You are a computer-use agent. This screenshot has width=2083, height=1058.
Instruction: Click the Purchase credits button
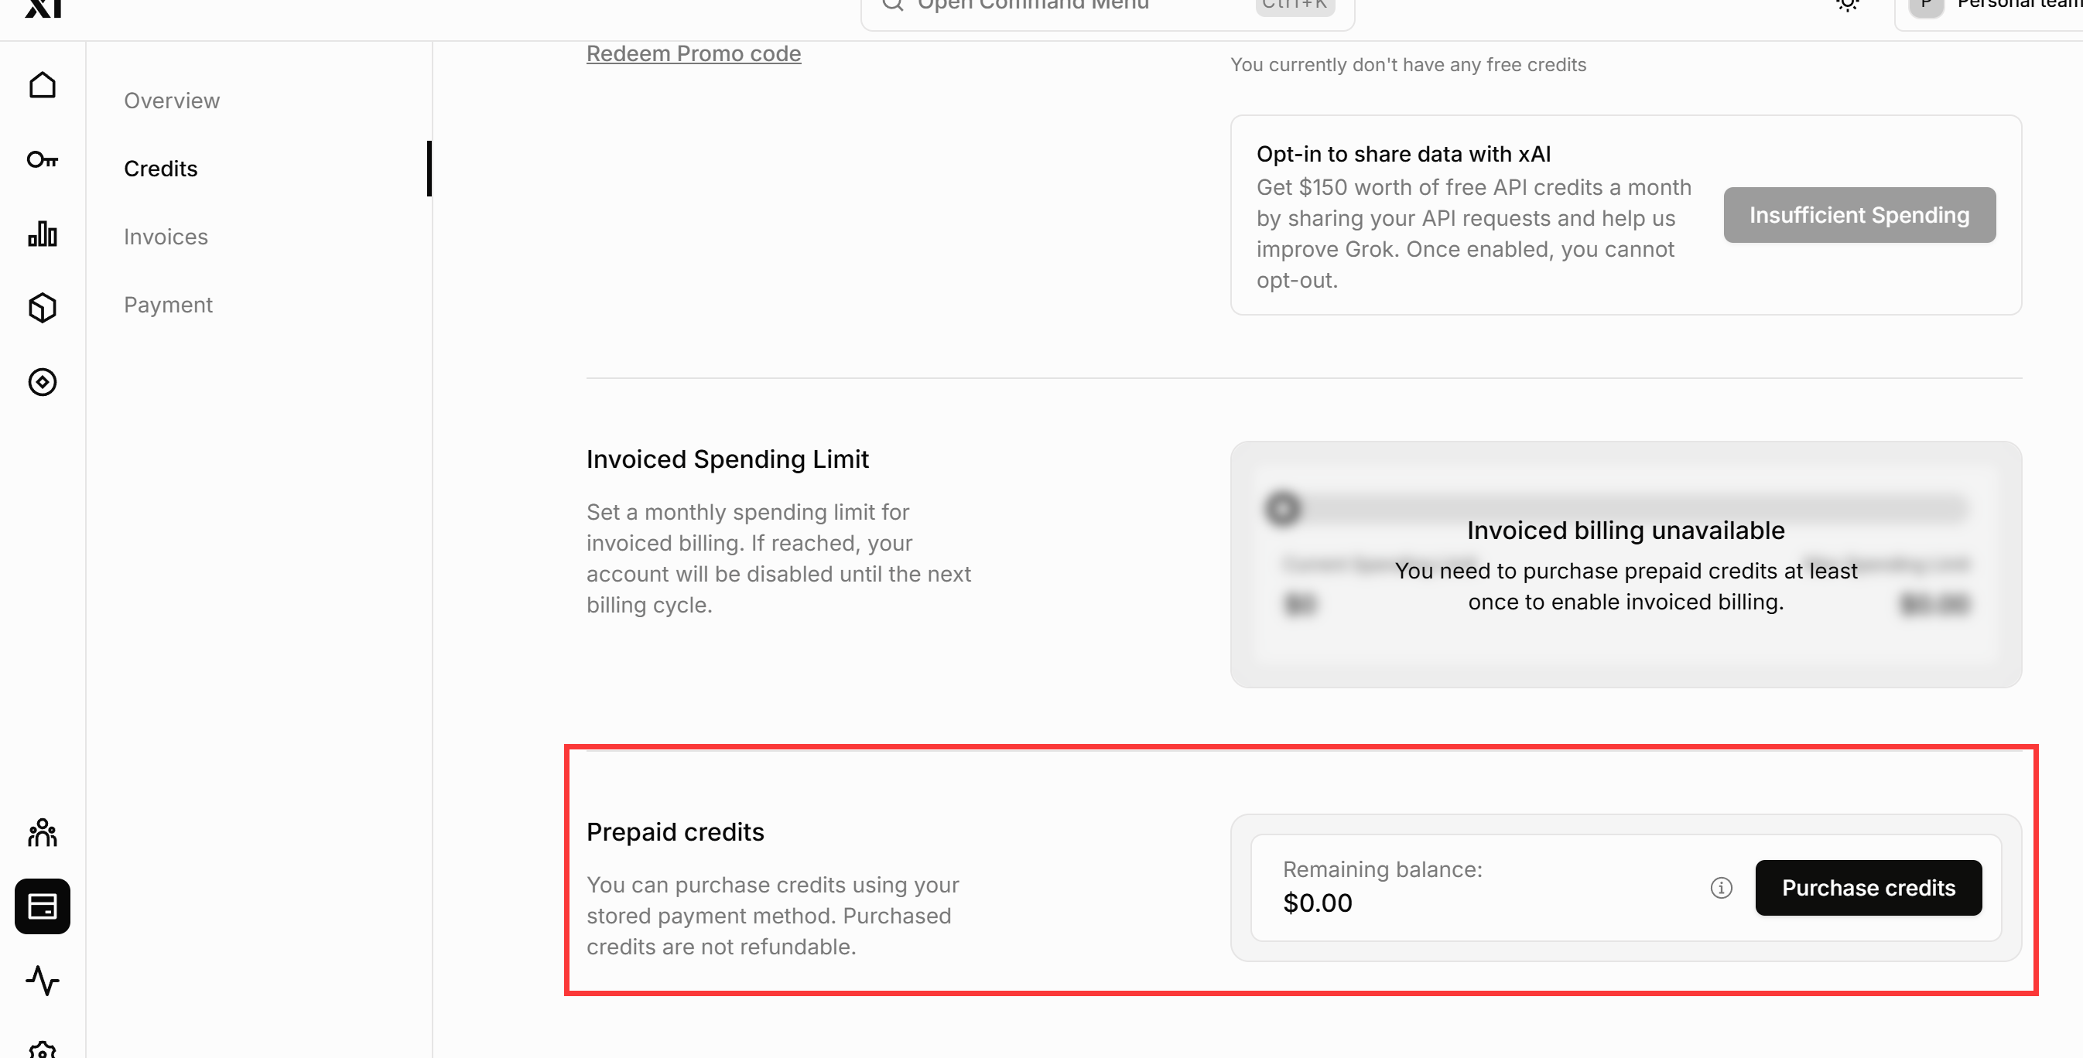(1869, 887)
